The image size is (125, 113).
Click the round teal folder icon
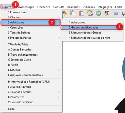(98, 13)
